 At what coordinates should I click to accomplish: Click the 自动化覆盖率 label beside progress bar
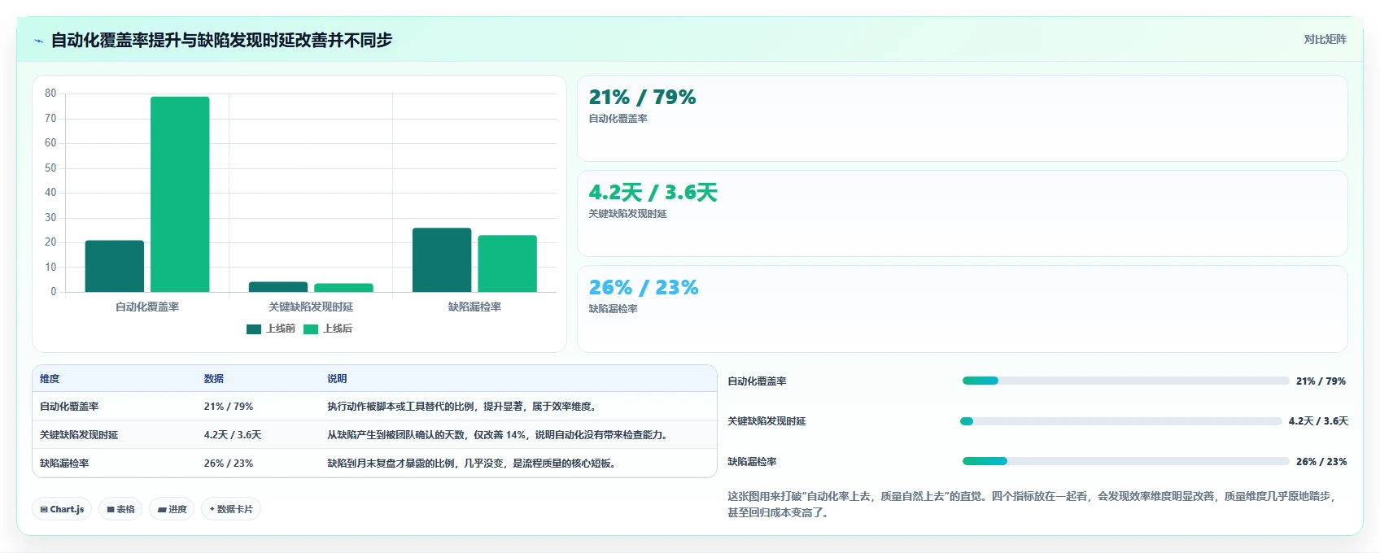click(757, 381)
